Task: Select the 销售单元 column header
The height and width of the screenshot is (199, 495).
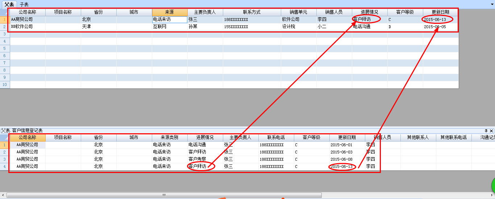Action: coord(299,12)
